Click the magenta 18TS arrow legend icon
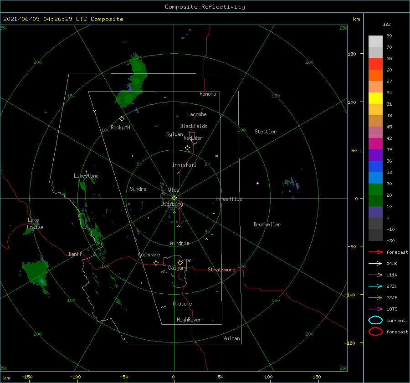This screenshot has height=383, width=410. [x=375, y=309]
